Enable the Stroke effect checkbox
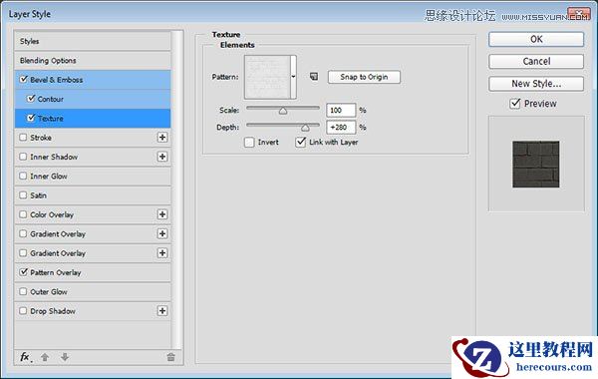Viewport: 598px width, 379px height. coord(23,138)
